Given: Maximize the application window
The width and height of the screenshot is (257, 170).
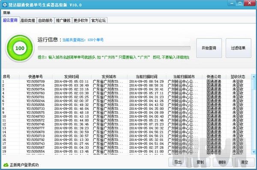Looking at the screenshot, I should [x=240, y=3].
